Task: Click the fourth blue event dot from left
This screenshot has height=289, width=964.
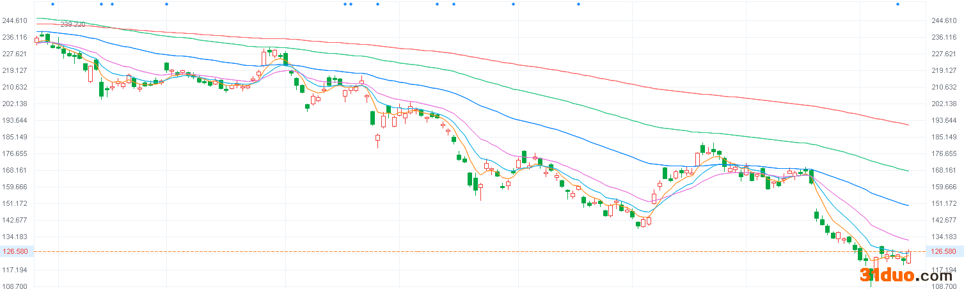Action: point(166,4)
